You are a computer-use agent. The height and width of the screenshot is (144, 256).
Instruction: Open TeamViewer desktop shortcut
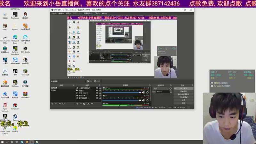[x=15, y=61]
